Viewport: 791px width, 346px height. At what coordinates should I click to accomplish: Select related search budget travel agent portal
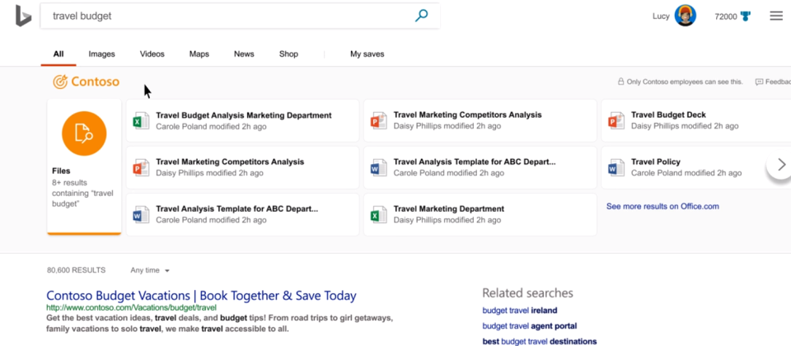[x=530, y=326]
